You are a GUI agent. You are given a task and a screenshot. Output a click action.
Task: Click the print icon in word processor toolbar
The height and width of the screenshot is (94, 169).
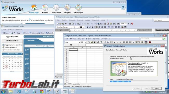pyautogui.click(x=70, y=24)
